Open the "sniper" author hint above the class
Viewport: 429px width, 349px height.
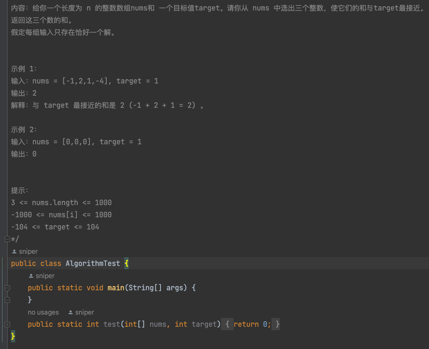pos(28,252)
